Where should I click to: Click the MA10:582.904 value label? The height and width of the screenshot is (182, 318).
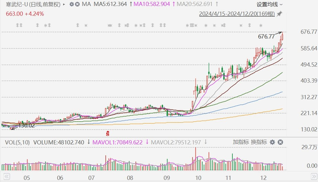152,4
